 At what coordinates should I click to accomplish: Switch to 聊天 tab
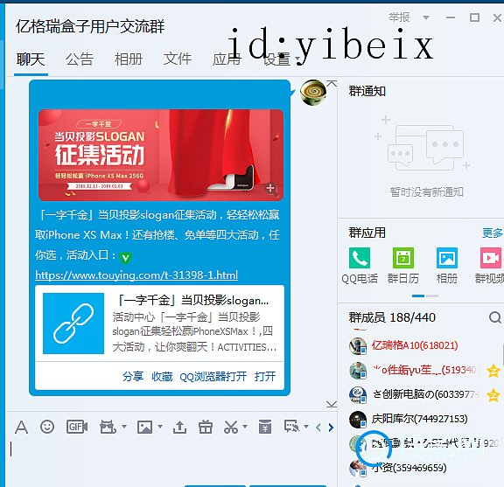[31, 59]
